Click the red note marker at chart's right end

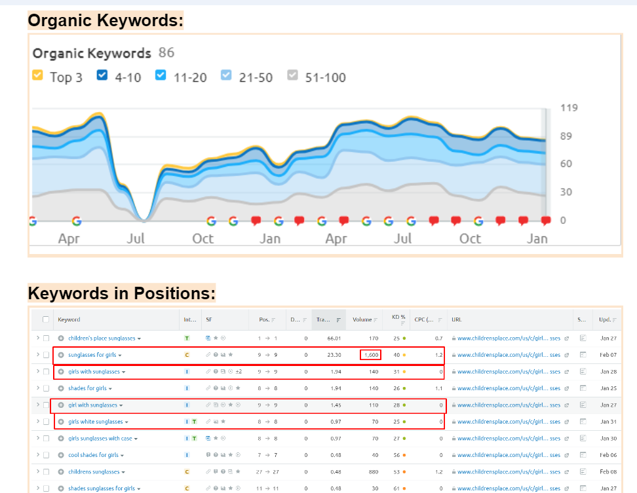[546, 221]
